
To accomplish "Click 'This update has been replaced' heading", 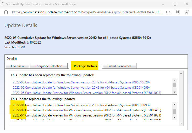I will pos(52,75).
